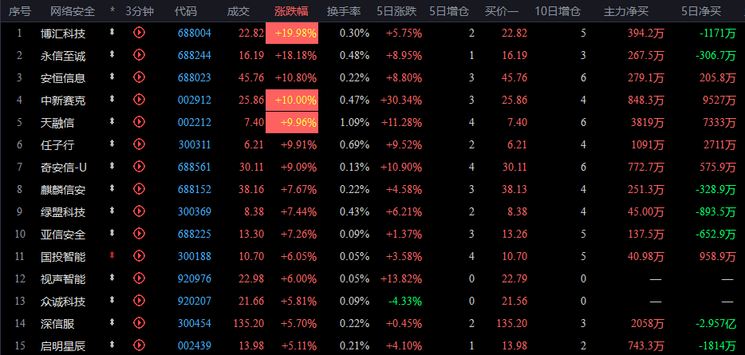Click the 5日增仓 column header
This screenshot has height=355, width=745.
click(449, 11)
